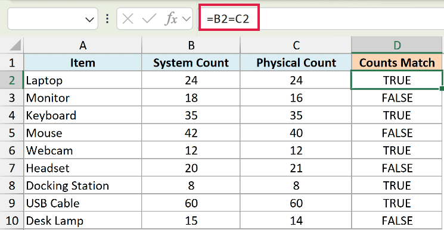Viewport: 444px width, 230px height.
Task: Click Docking Station's System Count cell
Action: point(191,185)
